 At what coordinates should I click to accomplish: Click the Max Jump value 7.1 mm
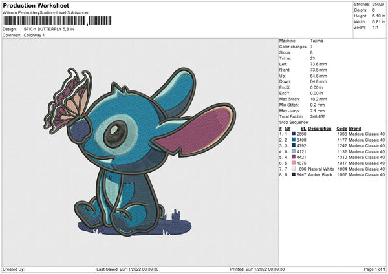click(318, 111)
